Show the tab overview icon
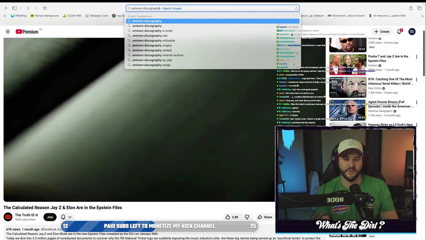This screenshot has width=426, height=240. point(419,8)
